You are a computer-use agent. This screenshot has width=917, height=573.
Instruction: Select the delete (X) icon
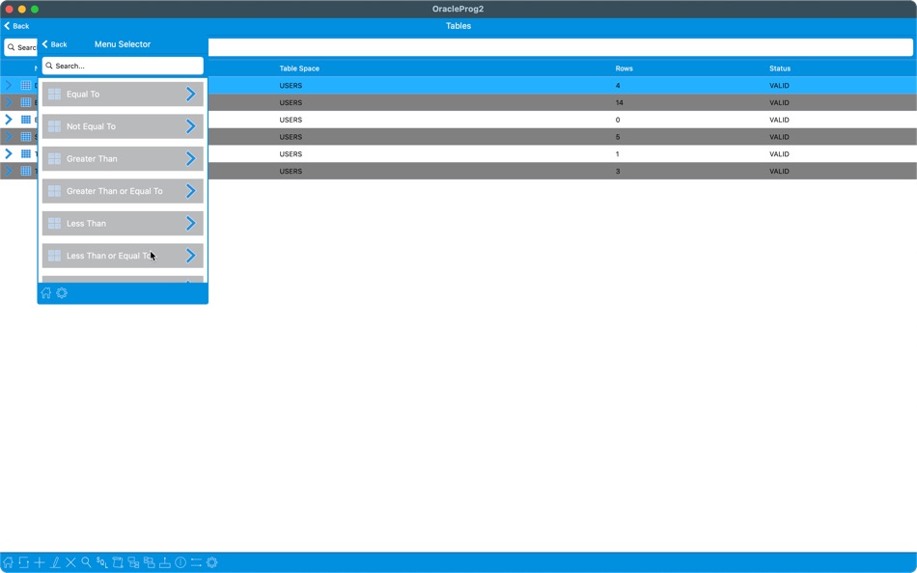pyautogui.click(x=69, y=561)
